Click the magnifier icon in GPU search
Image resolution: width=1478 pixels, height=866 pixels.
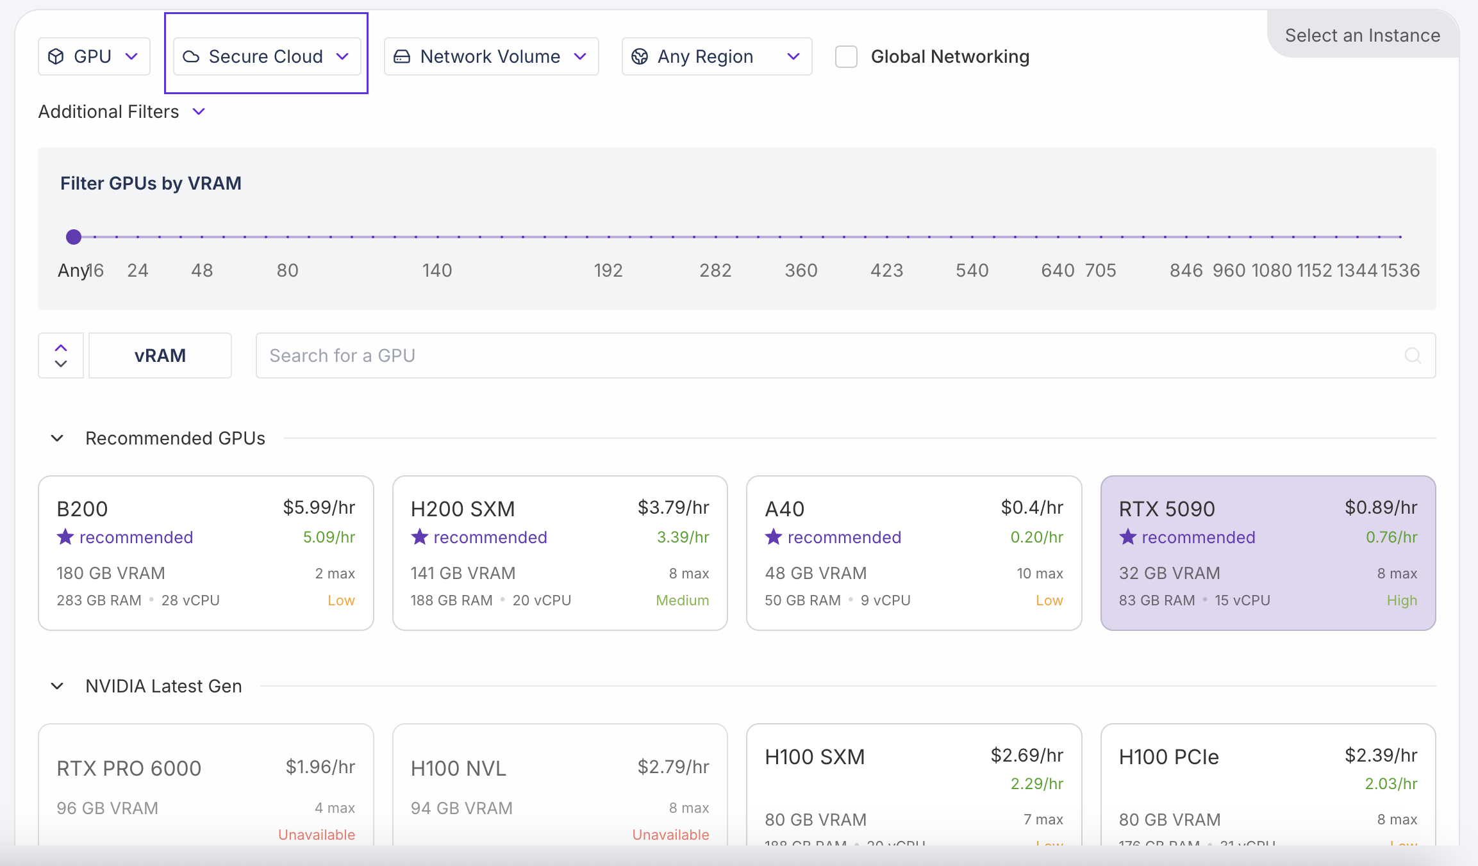tap(1413, 355)
